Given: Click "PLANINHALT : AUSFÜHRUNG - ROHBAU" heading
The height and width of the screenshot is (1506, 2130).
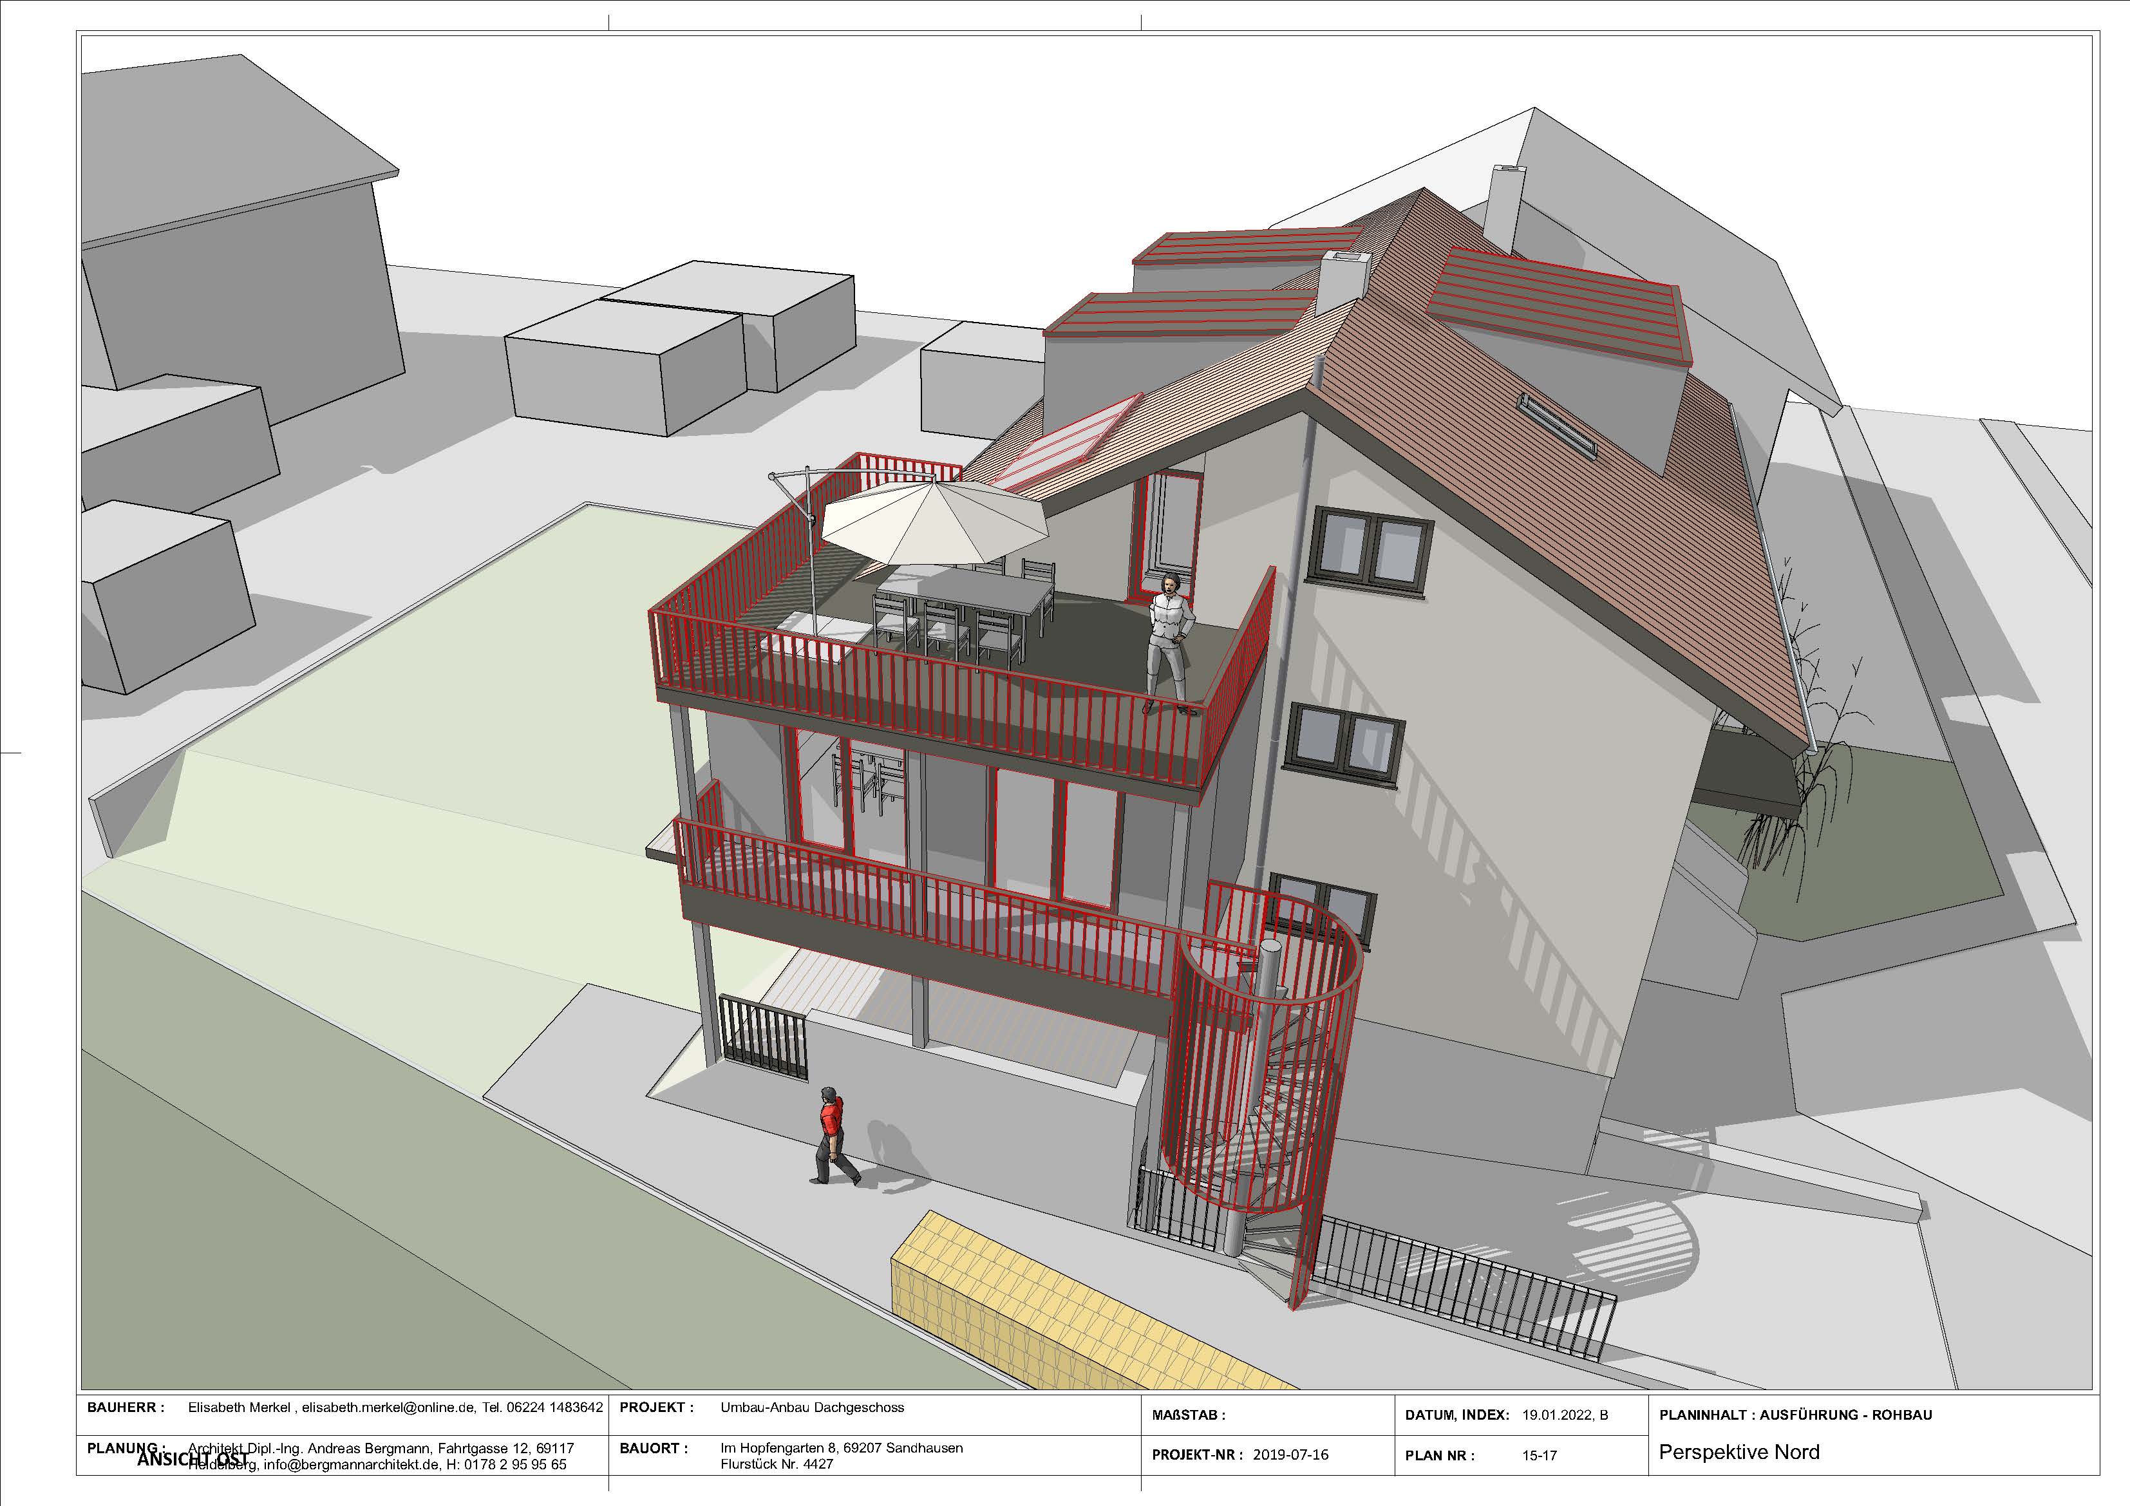Looking at the screenshot, I should (x=1795, y=1415).
